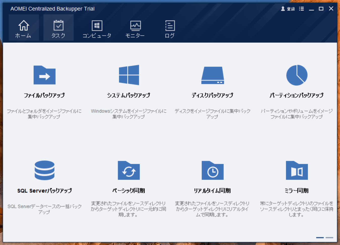Go to the コンピュータ tab
The height and width of the screenshot is (245, 340).
(97, 28)
